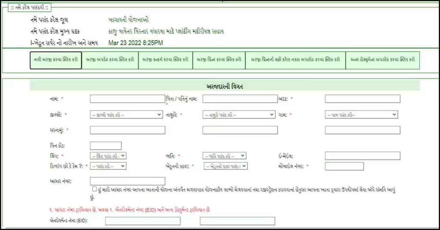440x230 pixels.
Task: Open the 'અરજી કન્ફર્મ કરવા' option
Action: click(165, 60)
